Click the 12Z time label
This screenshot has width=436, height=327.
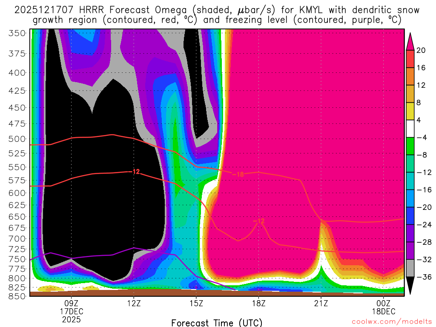134,303
